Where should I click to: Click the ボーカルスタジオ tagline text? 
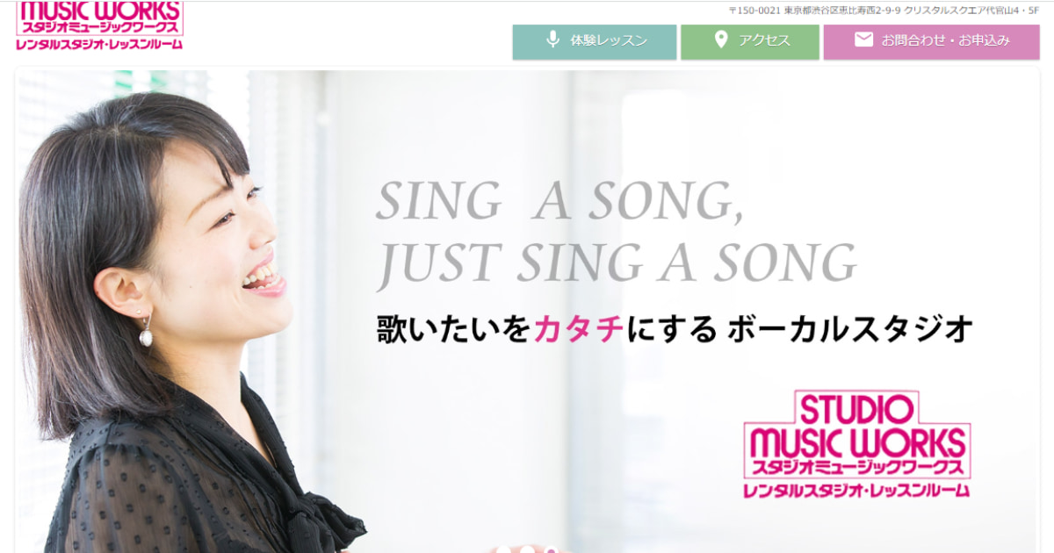point(850,330)
